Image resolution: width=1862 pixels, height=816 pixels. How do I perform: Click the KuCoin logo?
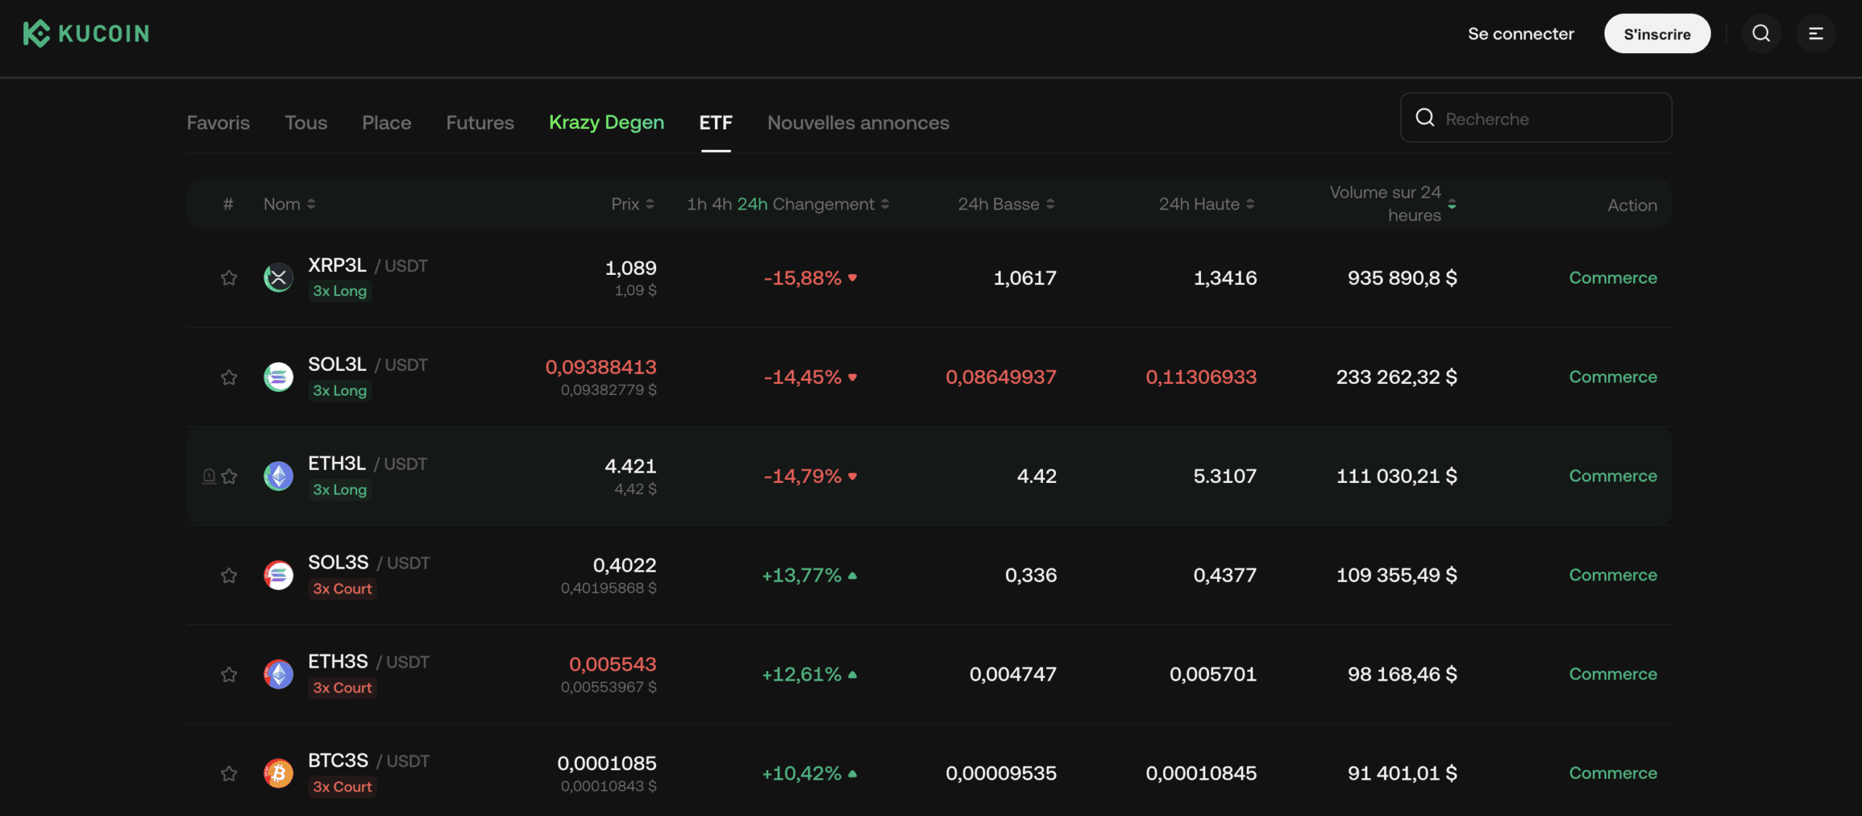point(85,33)
